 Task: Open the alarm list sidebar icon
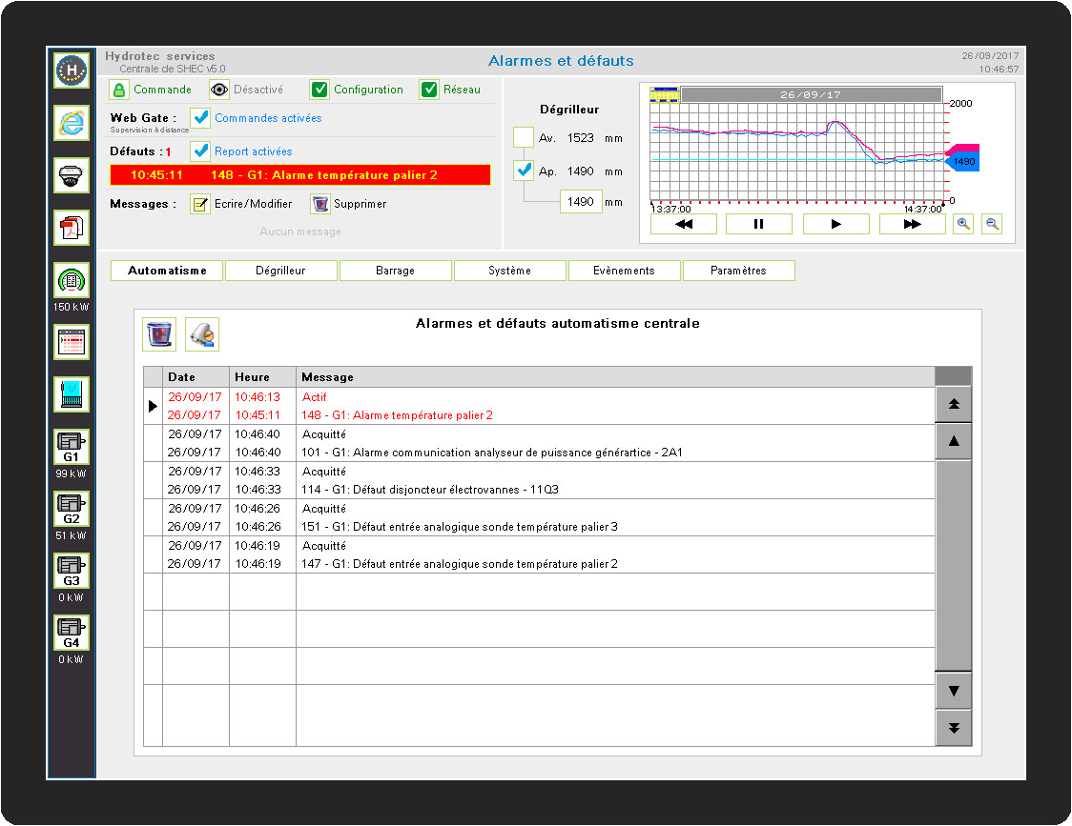(x=72, y=342)
